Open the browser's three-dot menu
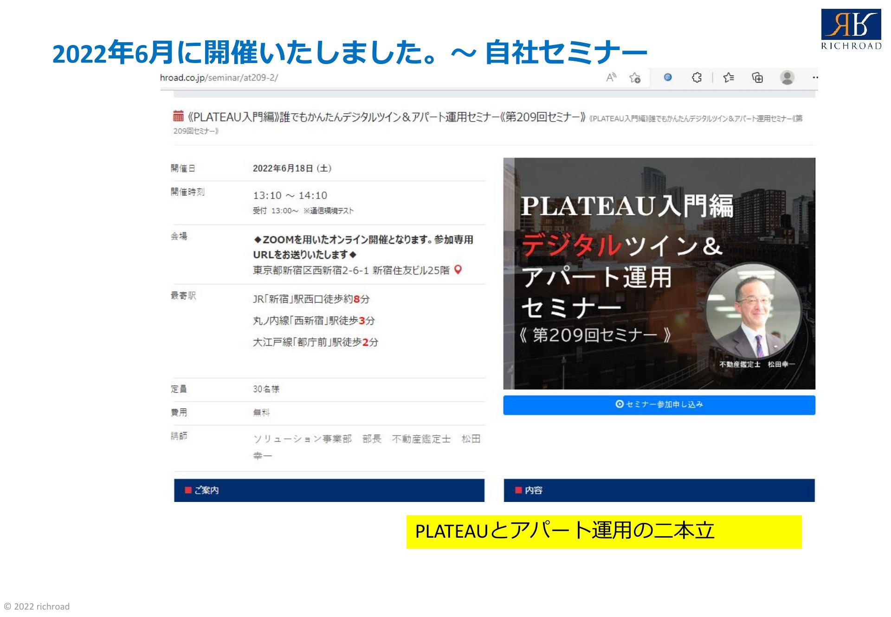Screen dimensions: 891x617 click(815, 77)
